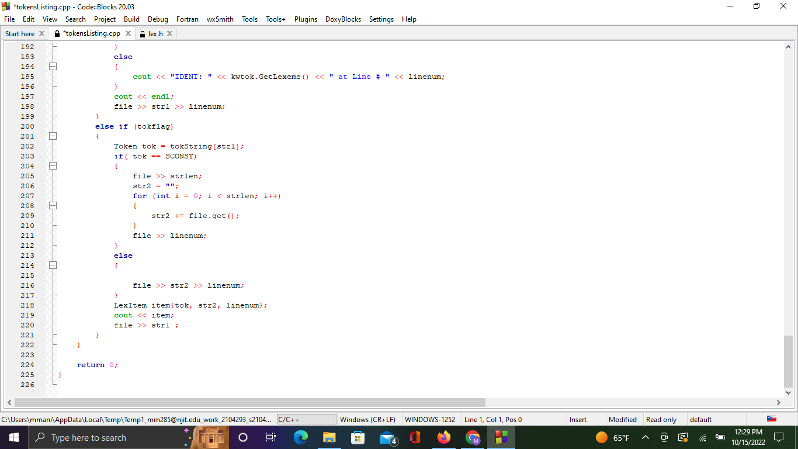The width and height of the screenshot is (798, 449).
Task: Toggle Insert mode in the status bar
Action: click(577, 419)
